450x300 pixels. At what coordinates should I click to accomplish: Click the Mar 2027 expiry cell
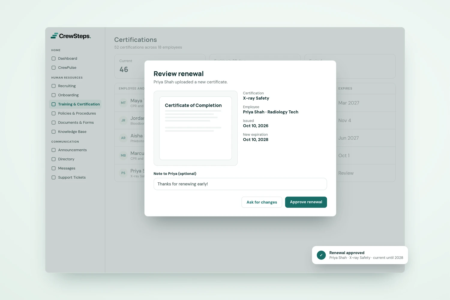coord(349,103)
